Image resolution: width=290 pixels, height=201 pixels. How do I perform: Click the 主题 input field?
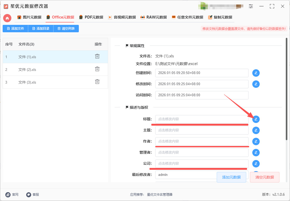coord(202,130)
